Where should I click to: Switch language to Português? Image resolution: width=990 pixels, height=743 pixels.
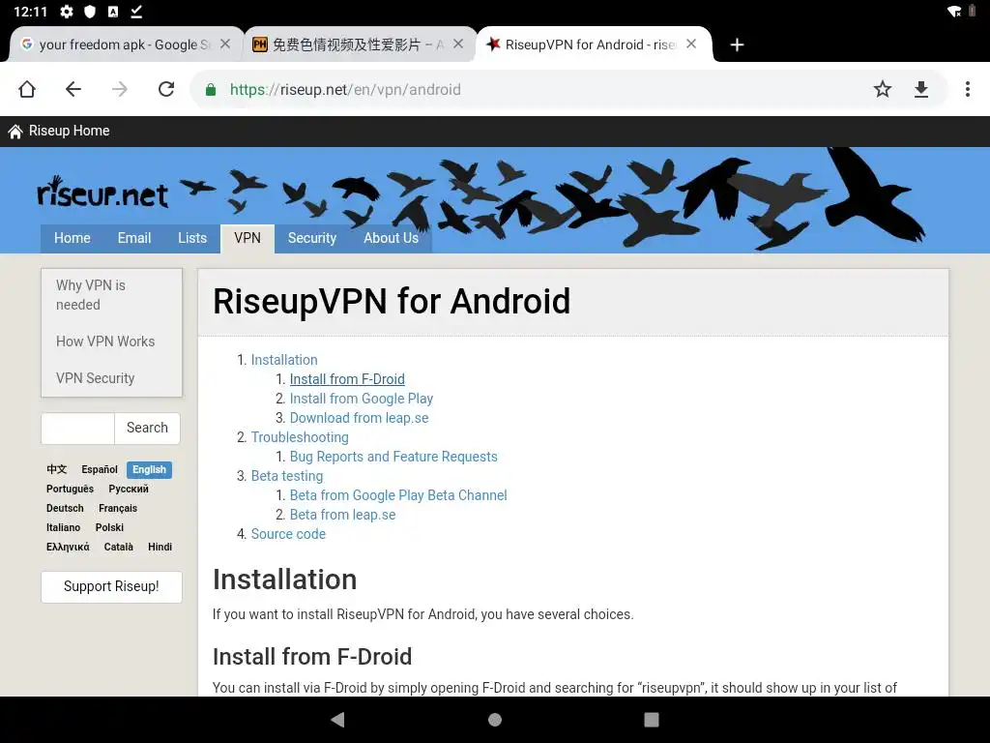tap(70, 489)
